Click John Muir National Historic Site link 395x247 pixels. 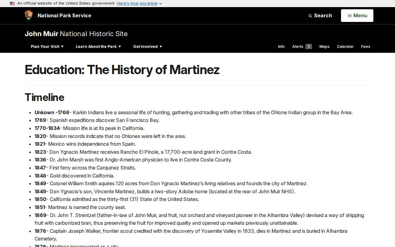tap(76, 34)
